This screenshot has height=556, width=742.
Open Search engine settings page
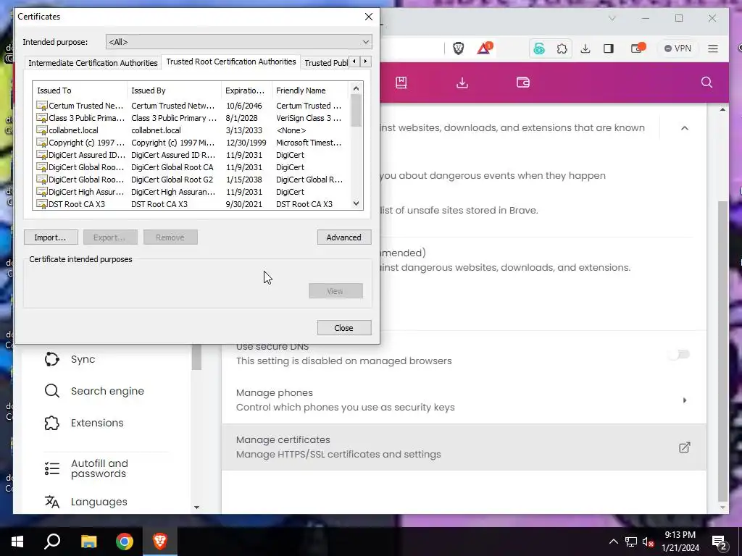[107, 391]
